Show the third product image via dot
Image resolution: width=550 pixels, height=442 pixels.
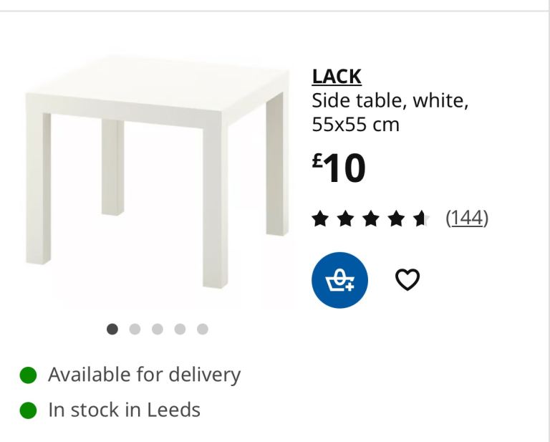pos(158,329)
